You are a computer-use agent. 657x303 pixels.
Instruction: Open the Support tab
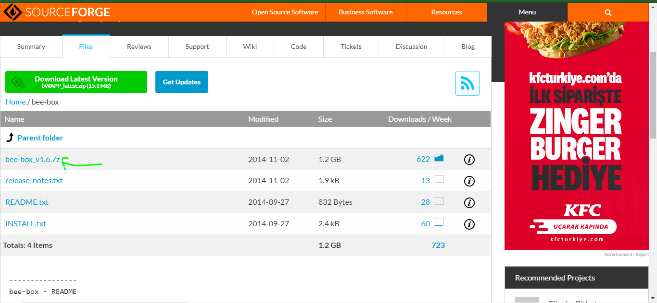coord(197,47)
